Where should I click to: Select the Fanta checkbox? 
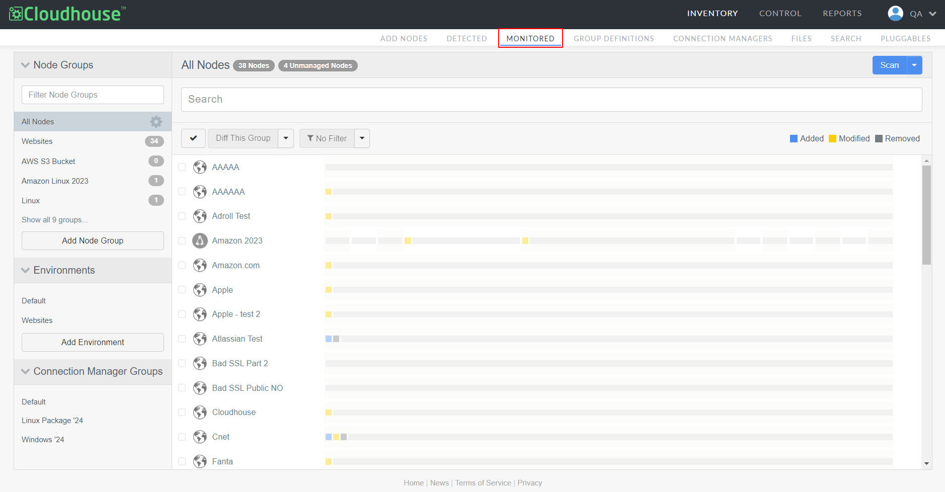182,461
